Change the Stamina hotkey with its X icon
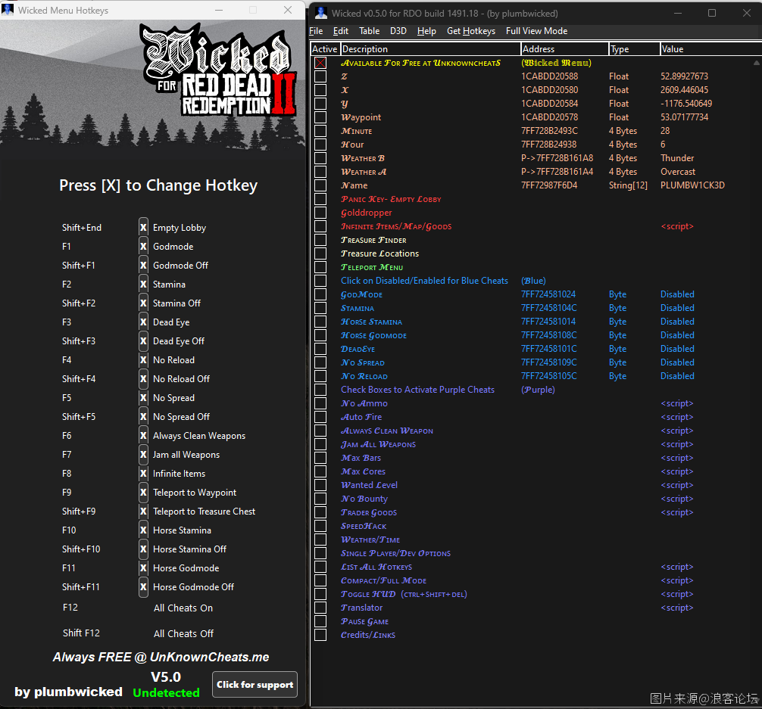 pyautogui.click(x=143, y=284)
